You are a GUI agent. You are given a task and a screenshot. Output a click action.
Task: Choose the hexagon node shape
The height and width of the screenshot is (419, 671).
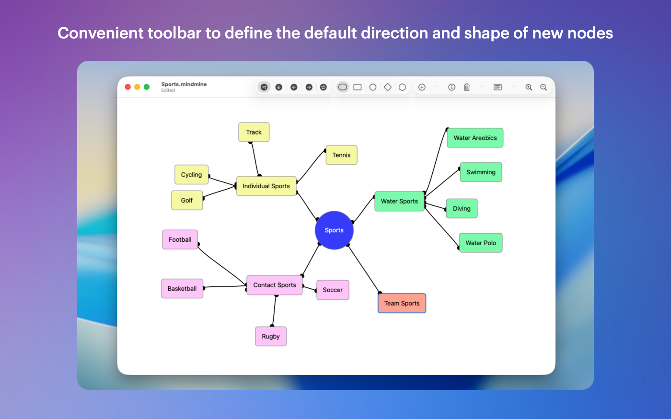click(x=403, y=87)
